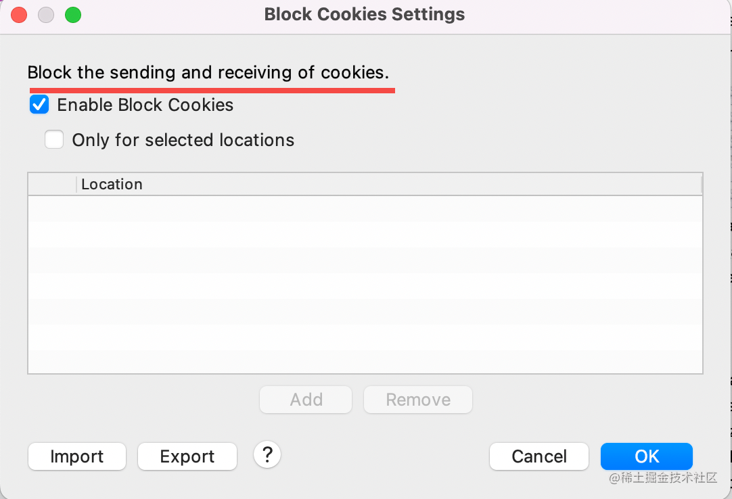The width and height of the screenshot is (732, 499).
Task: Confirm settings with the OK button
Action: click(x=646, y=456)
